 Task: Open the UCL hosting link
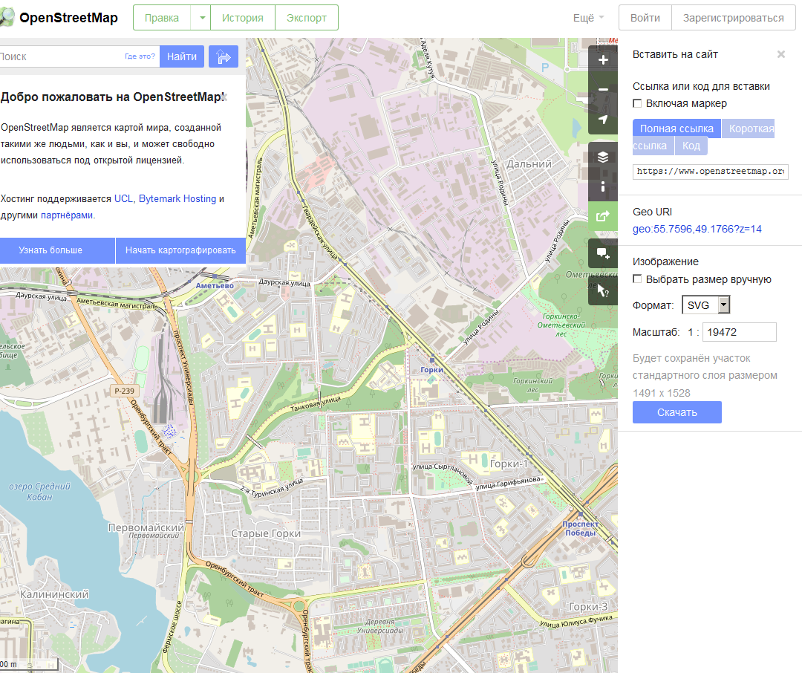pyautogui.click(x=123, y=198)
